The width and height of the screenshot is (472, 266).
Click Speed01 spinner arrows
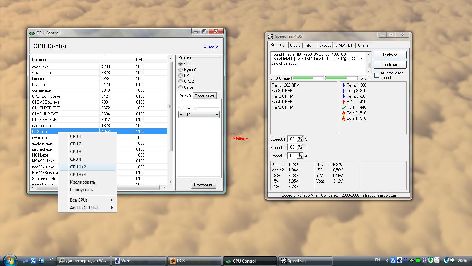300,139
